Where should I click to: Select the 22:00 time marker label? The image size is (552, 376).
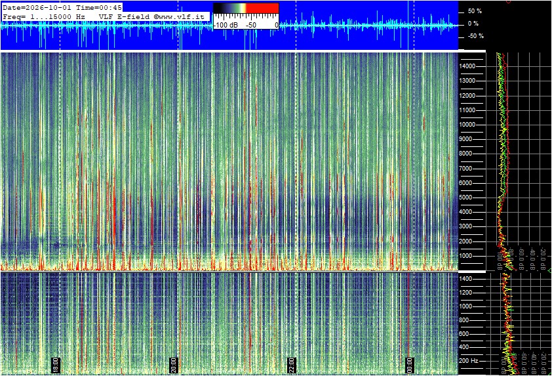(292, 365)
